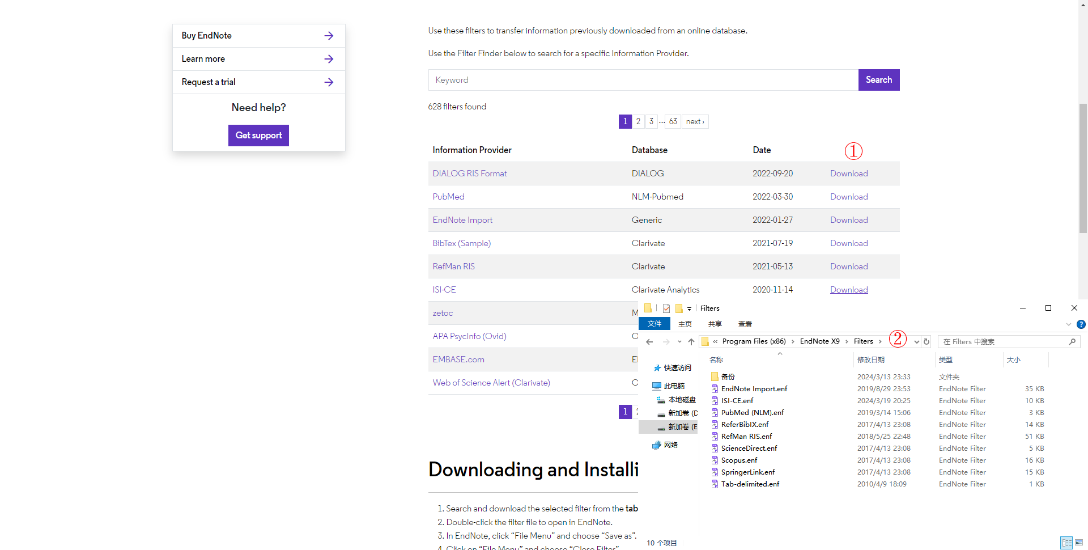Click the Quick access star icon in Explorer
This screenshot has height=550, width=1088.
coord(657,368)
